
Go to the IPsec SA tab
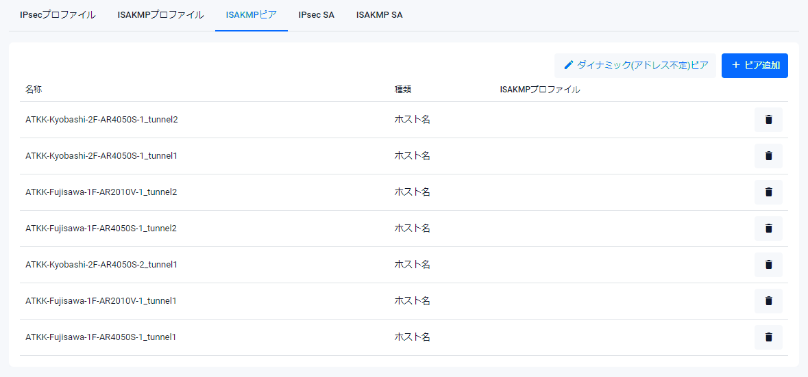point(317,15)
